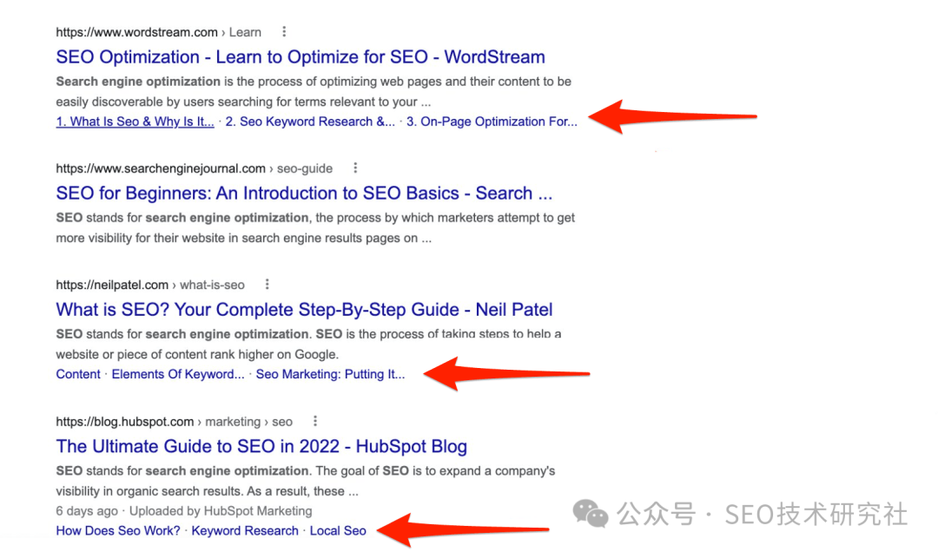938x552 pixels.
Task: Open the WordStream result options menu (three dots)
Action: pos(284,32)
